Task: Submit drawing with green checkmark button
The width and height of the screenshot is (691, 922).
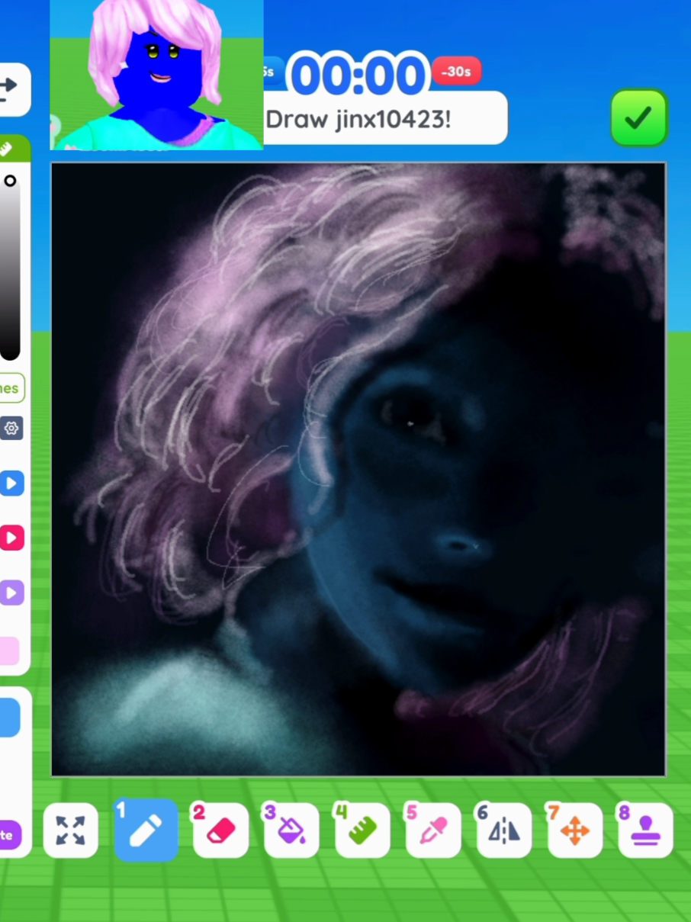Action: coord(639,117)
